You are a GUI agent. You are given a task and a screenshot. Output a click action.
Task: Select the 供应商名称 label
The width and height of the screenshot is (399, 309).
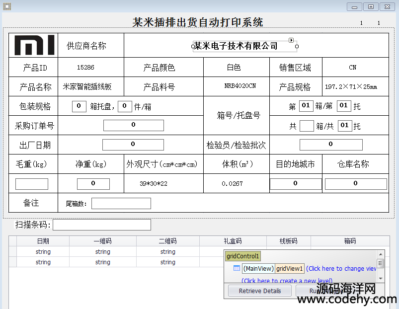click(86, 46)
